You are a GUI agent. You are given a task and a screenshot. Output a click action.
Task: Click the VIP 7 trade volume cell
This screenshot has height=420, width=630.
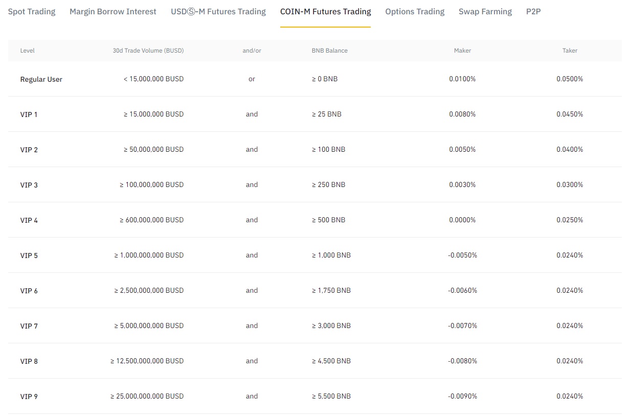(148, 325)
